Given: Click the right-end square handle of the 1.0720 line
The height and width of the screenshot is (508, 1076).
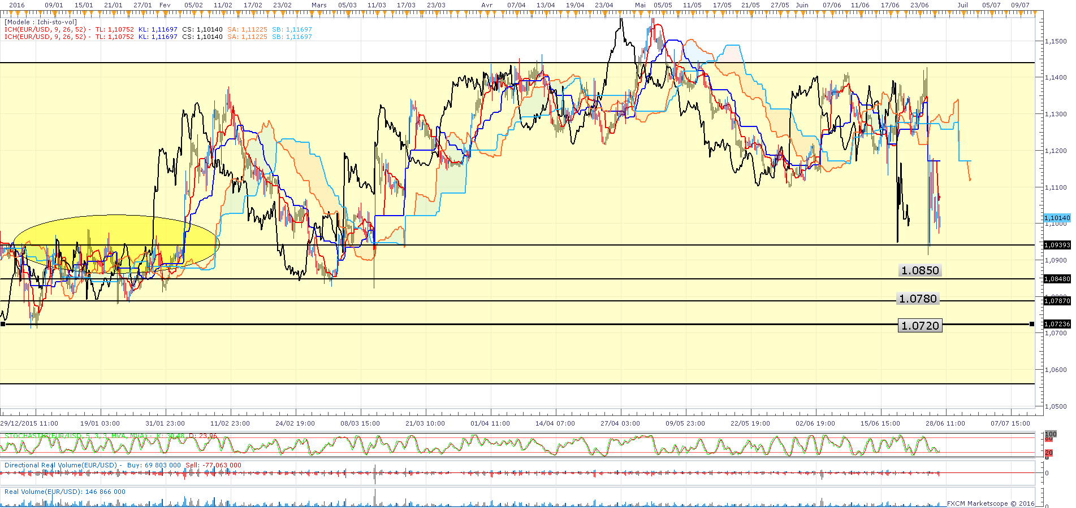Looking at the screenshot, I should [1032, 324].
